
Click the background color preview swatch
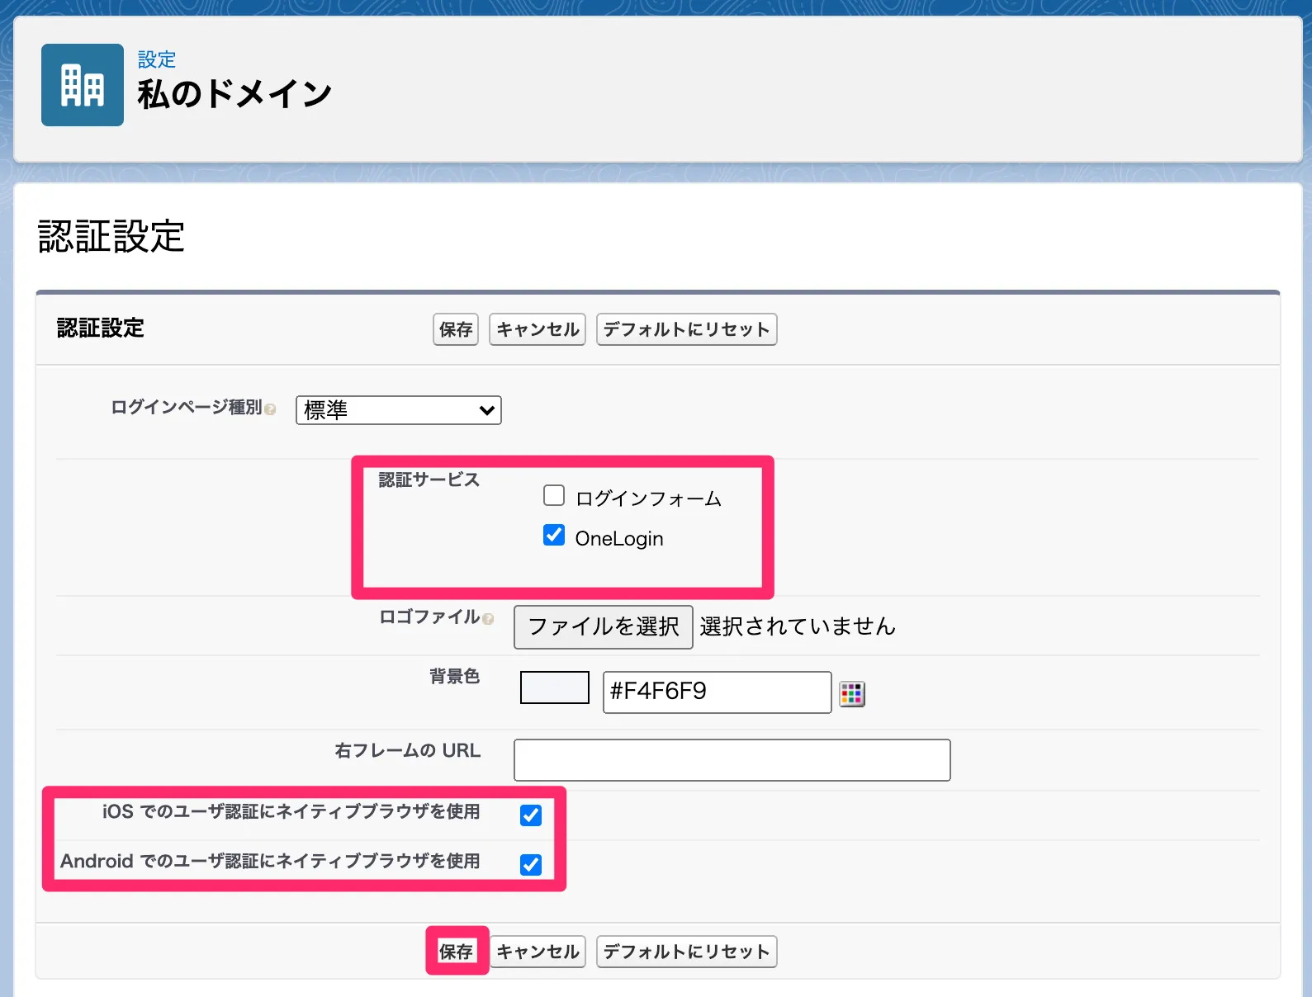(x=554, y=688)
